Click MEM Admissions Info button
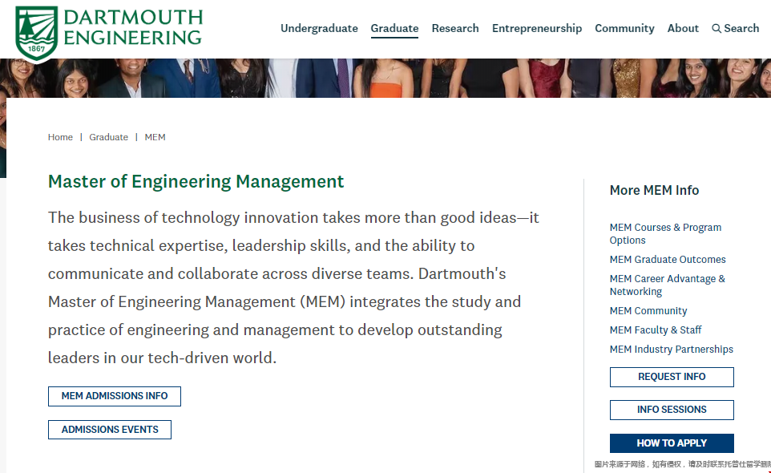The width and height of the screenshot is (771, 473). (x=115, y=396)
